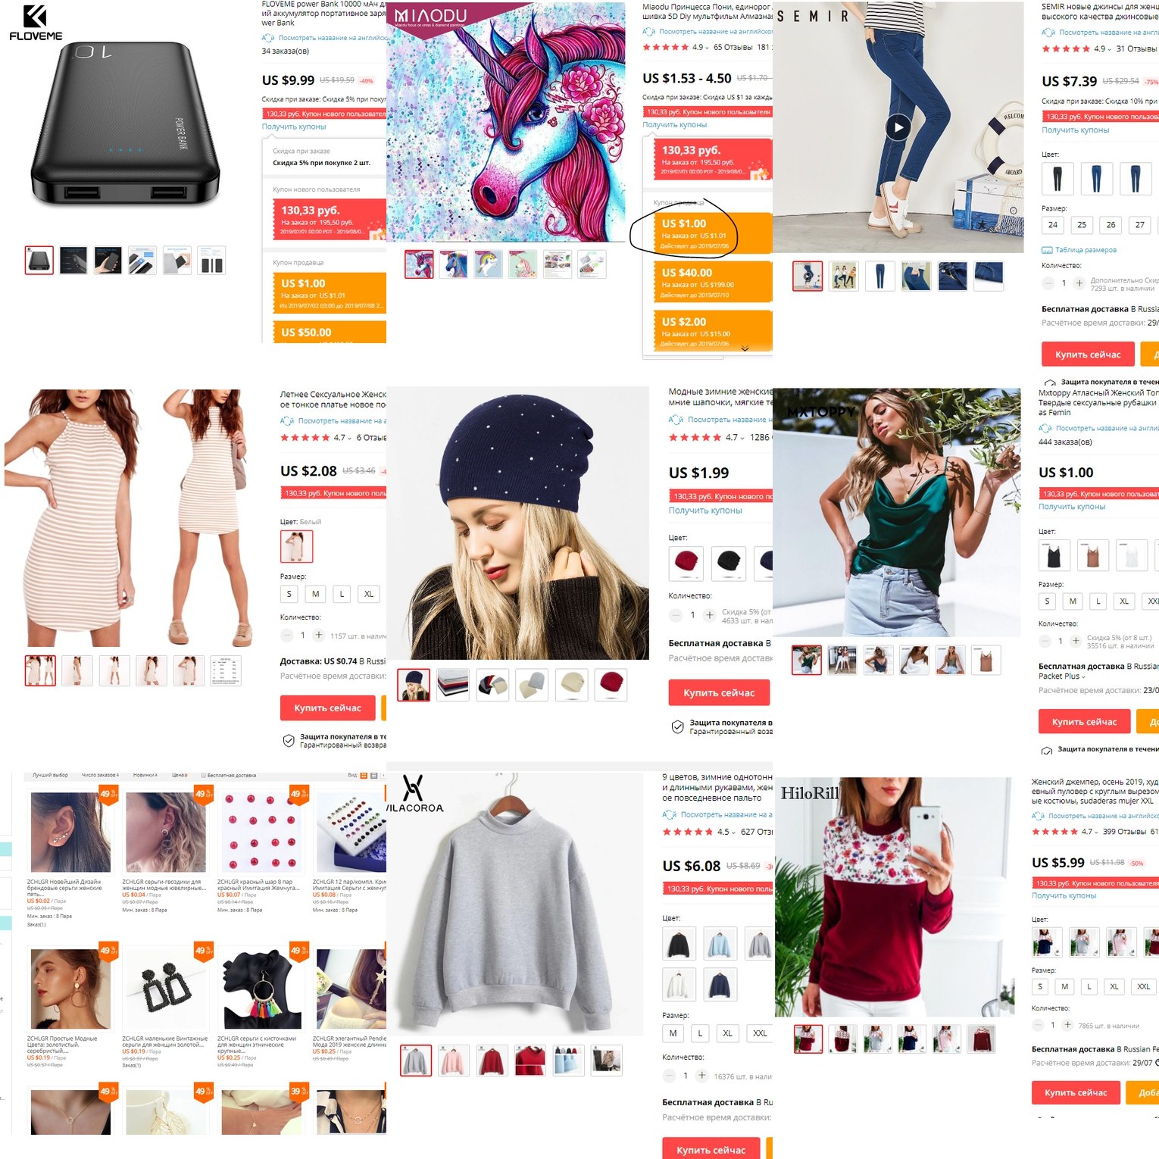The image size is (1159, 1159).
Task: Sort earrings listing by Цена
Action: 180,776
